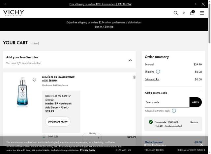The height and width of the screenshot is (154, 211).
Task: Focus the Enter a code field
Action: pos(167,102)
